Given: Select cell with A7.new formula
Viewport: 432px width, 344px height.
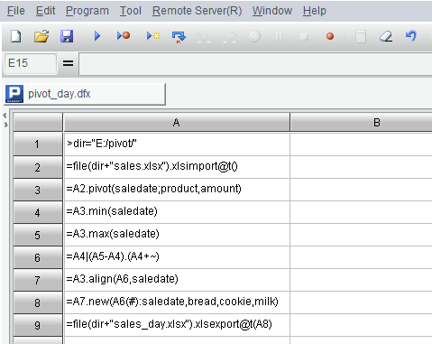Looking at the screenshot, I should coord(177,302).
